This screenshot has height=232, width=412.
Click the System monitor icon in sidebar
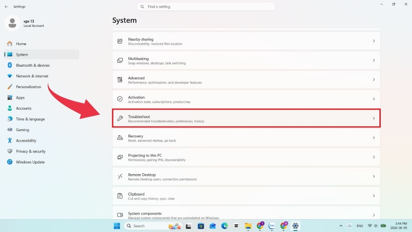(10, 55)
